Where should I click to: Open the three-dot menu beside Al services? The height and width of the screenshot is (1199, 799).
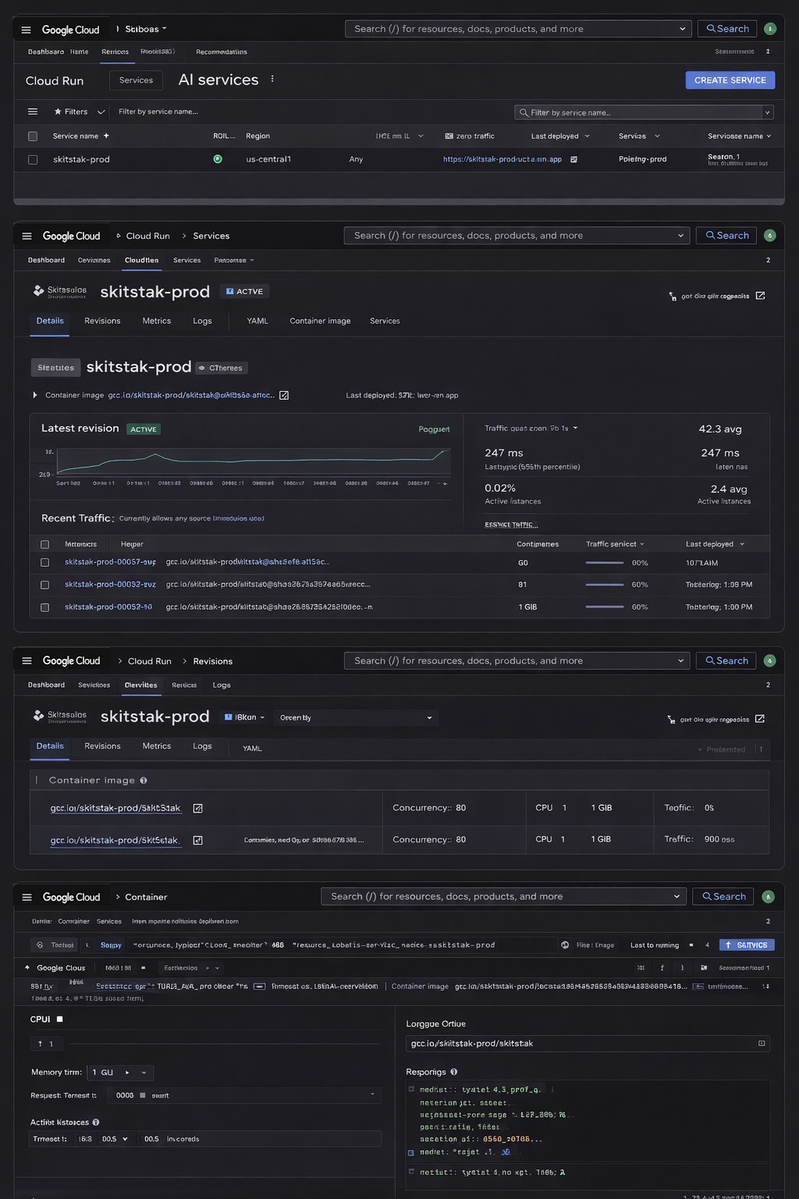tap(272, 79)
